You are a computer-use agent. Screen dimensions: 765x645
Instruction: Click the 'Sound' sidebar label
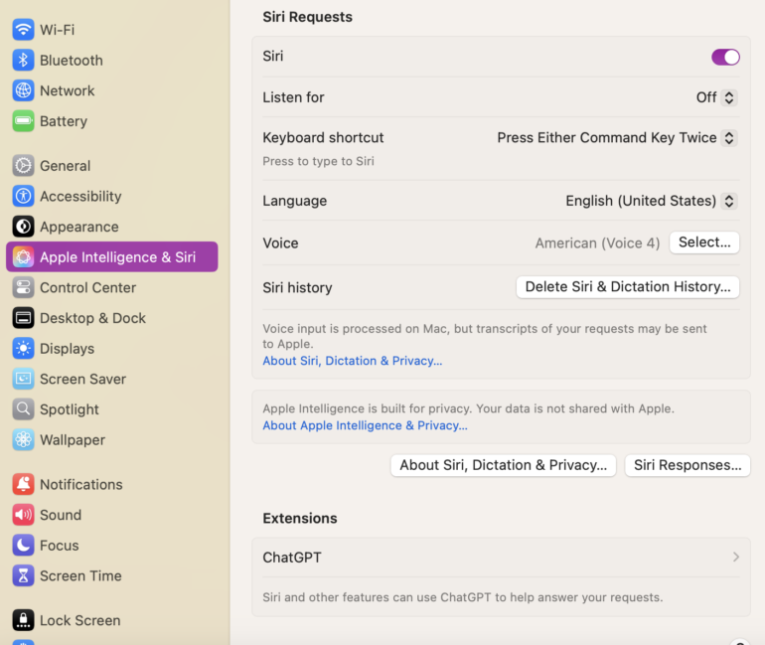coord(61,515)
